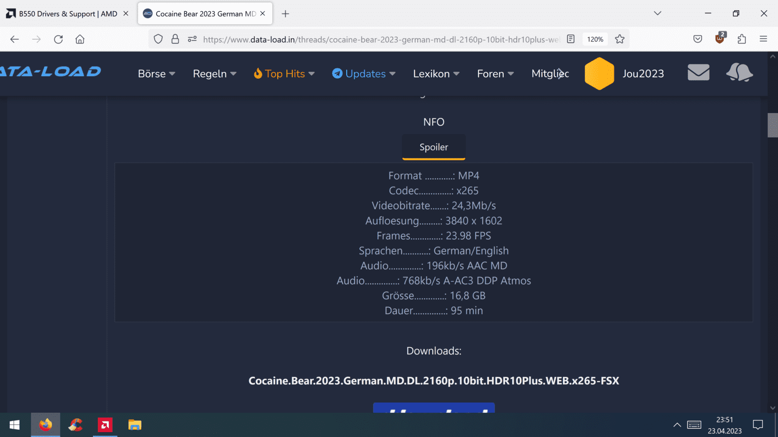
Task: Switch to B550 Drivers & Support tab
Action: click(x=68, y=14)
